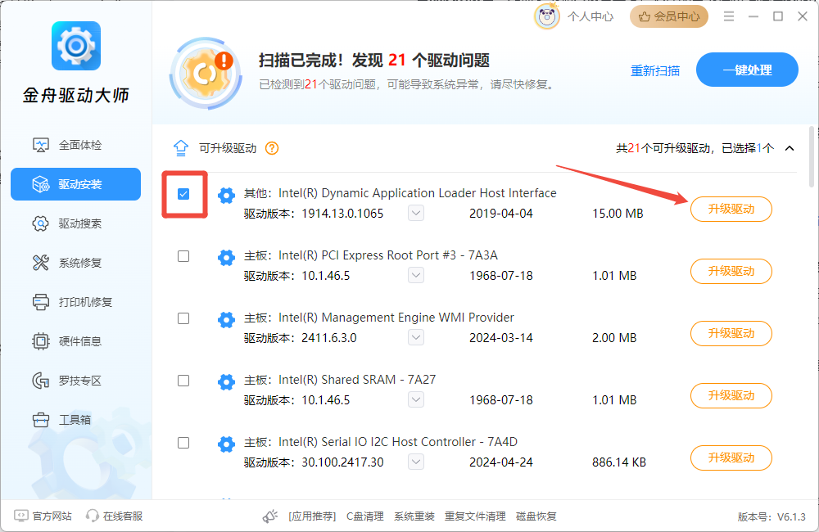Click gear icon for Serial IO I2C Controller

coord(226,444)
